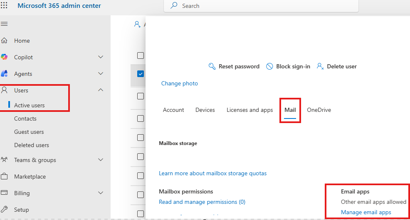This screenshot has width=410, height=220.
Task: Click the Mailbox storage heading text
Action: [178, 143]
